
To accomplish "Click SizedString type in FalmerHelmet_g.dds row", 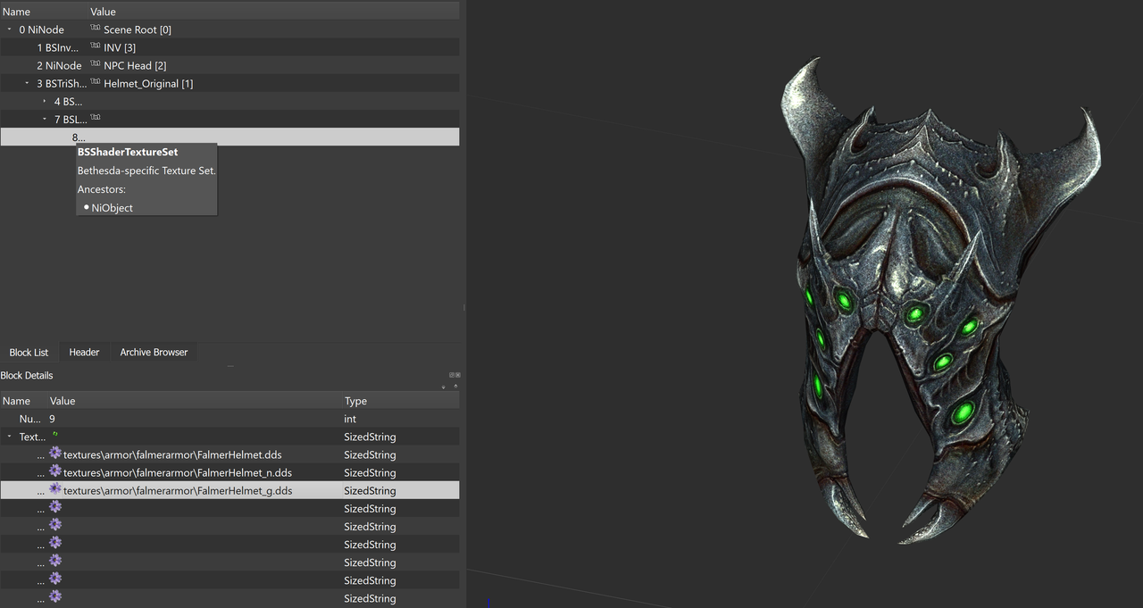I will pos(370,490).
